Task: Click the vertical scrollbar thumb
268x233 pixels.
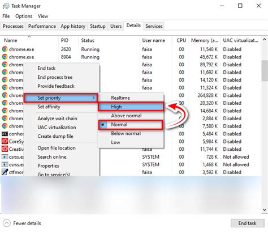Action: pyautogui.click(x=265, y=71)
